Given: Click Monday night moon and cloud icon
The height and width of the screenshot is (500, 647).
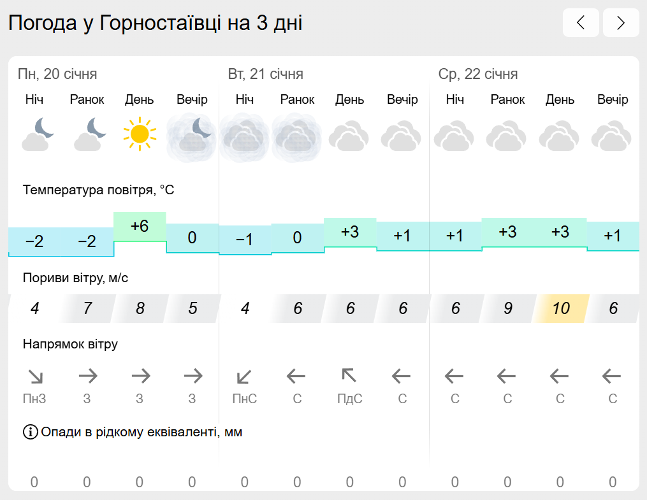Looking at the screenshot, I should [x=35, y=134].
